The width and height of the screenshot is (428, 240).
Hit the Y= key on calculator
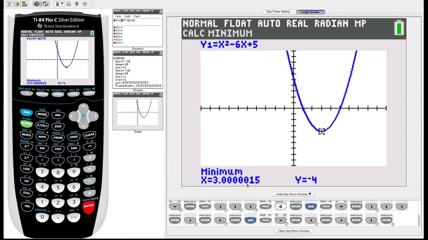click(x=26, y=93)
